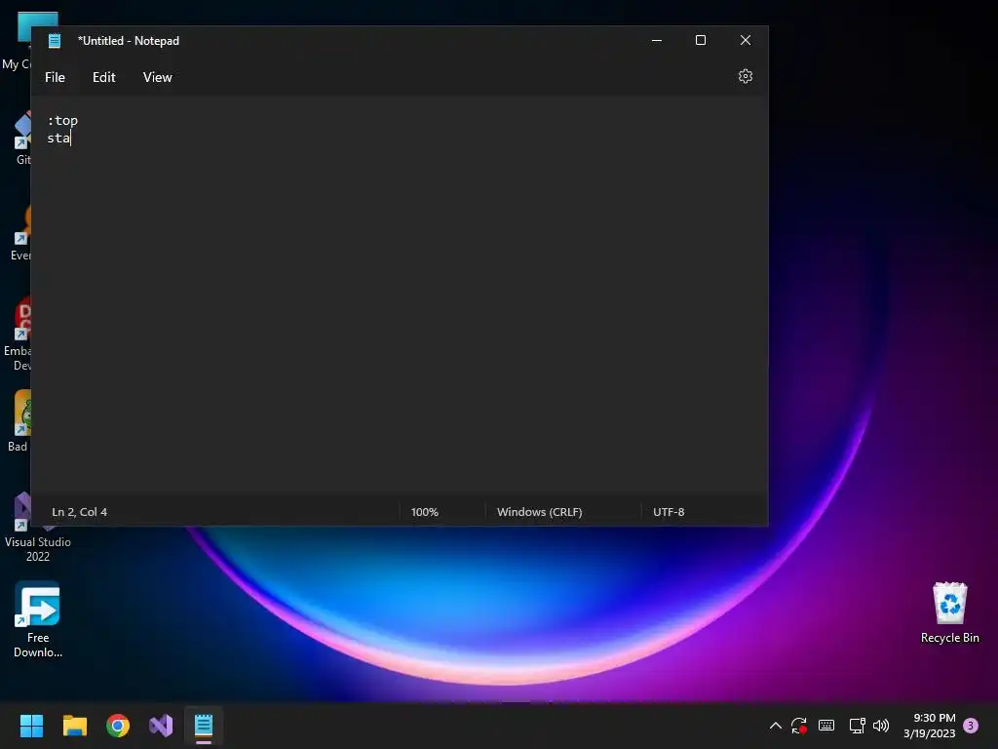Select the Git desktop shortcut icon
Viewport: 998px width, 749px height.
click(x=23, y=138)
